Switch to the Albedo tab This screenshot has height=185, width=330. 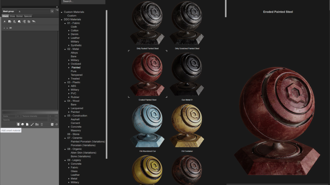[x=6, y=16]
